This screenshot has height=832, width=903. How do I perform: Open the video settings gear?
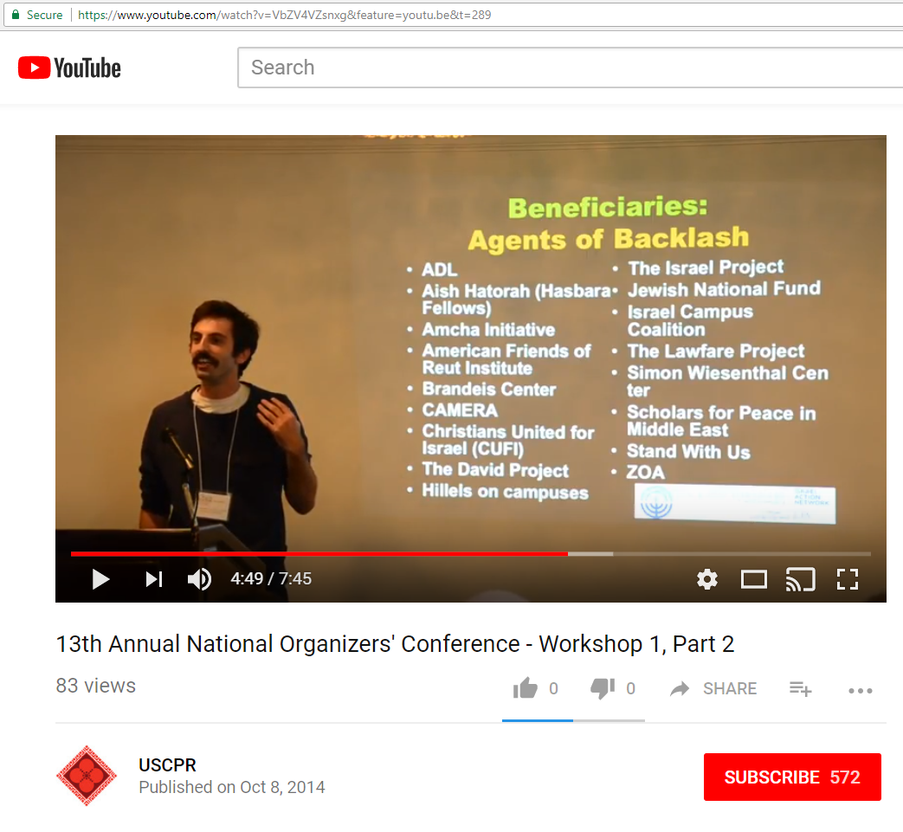pos(707,579)
